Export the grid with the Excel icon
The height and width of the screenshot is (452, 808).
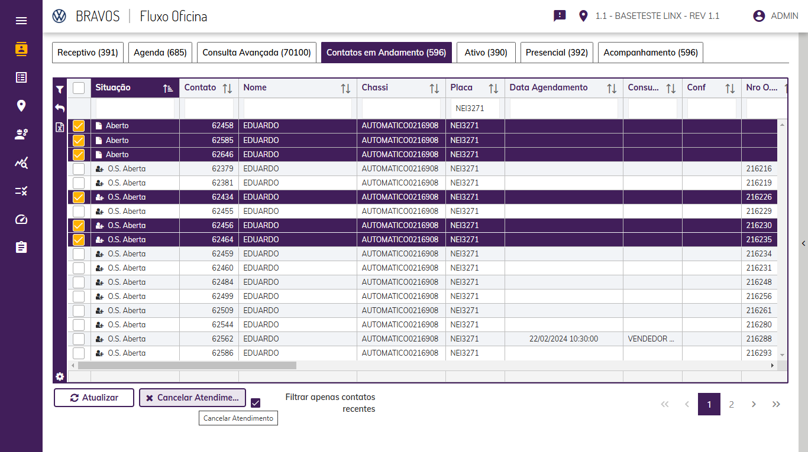tap(60, 127)
